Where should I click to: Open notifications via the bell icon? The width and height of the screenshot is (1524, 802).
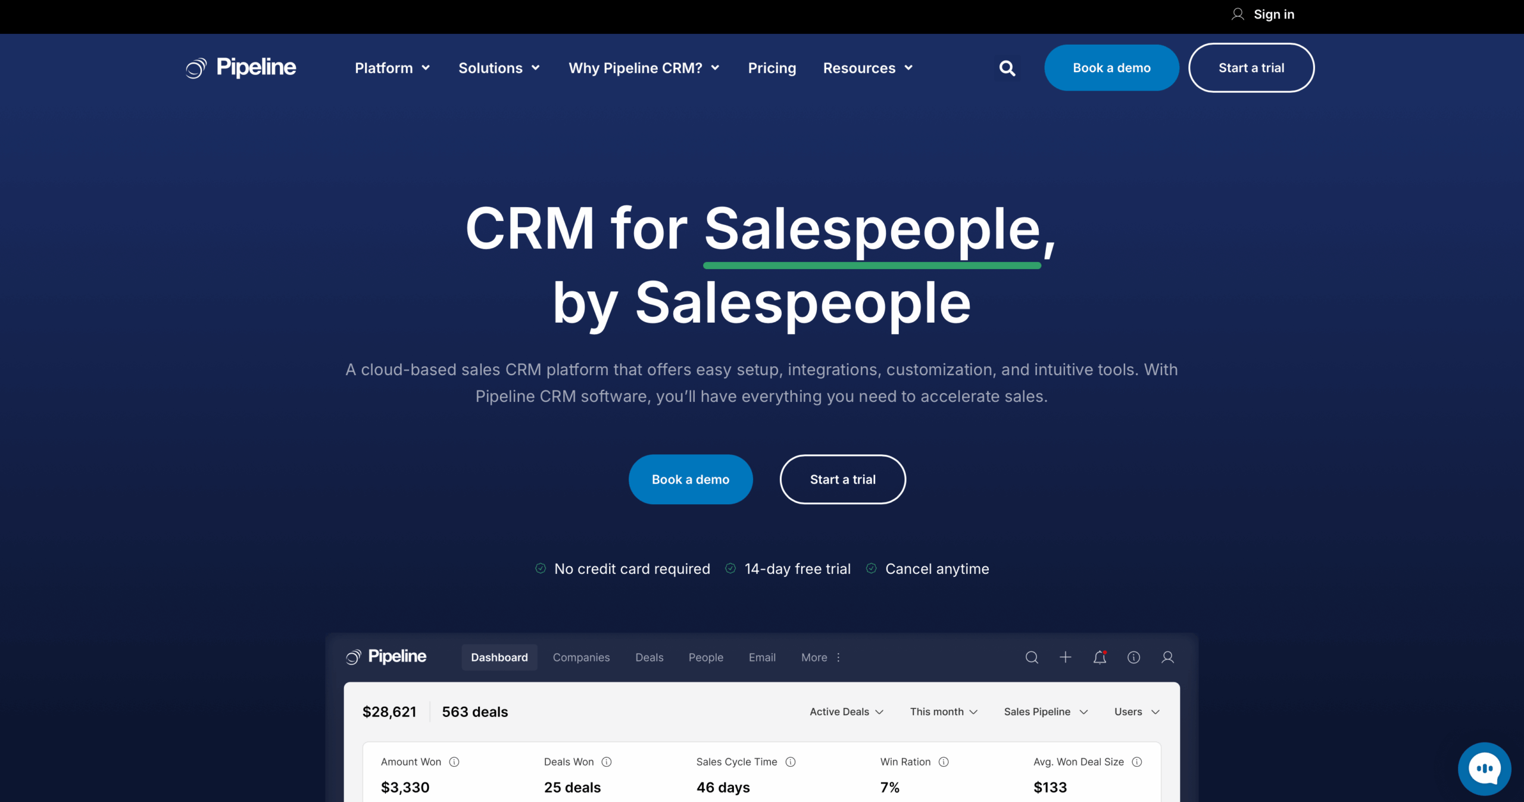[1100, 657]
